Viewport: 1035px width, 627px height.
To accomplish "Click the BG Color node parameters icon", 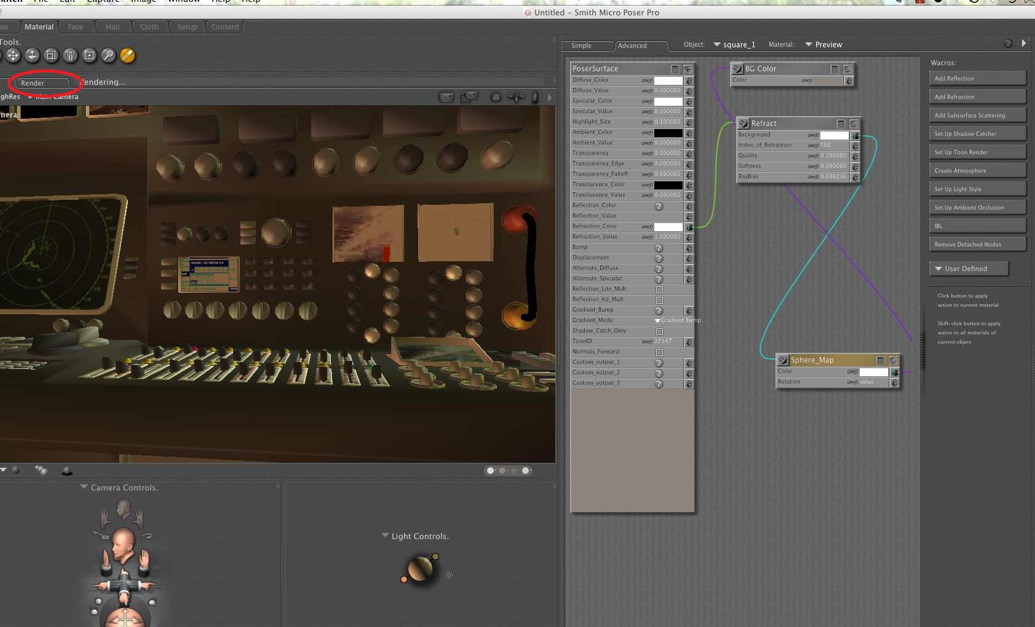I will [834, 69].
